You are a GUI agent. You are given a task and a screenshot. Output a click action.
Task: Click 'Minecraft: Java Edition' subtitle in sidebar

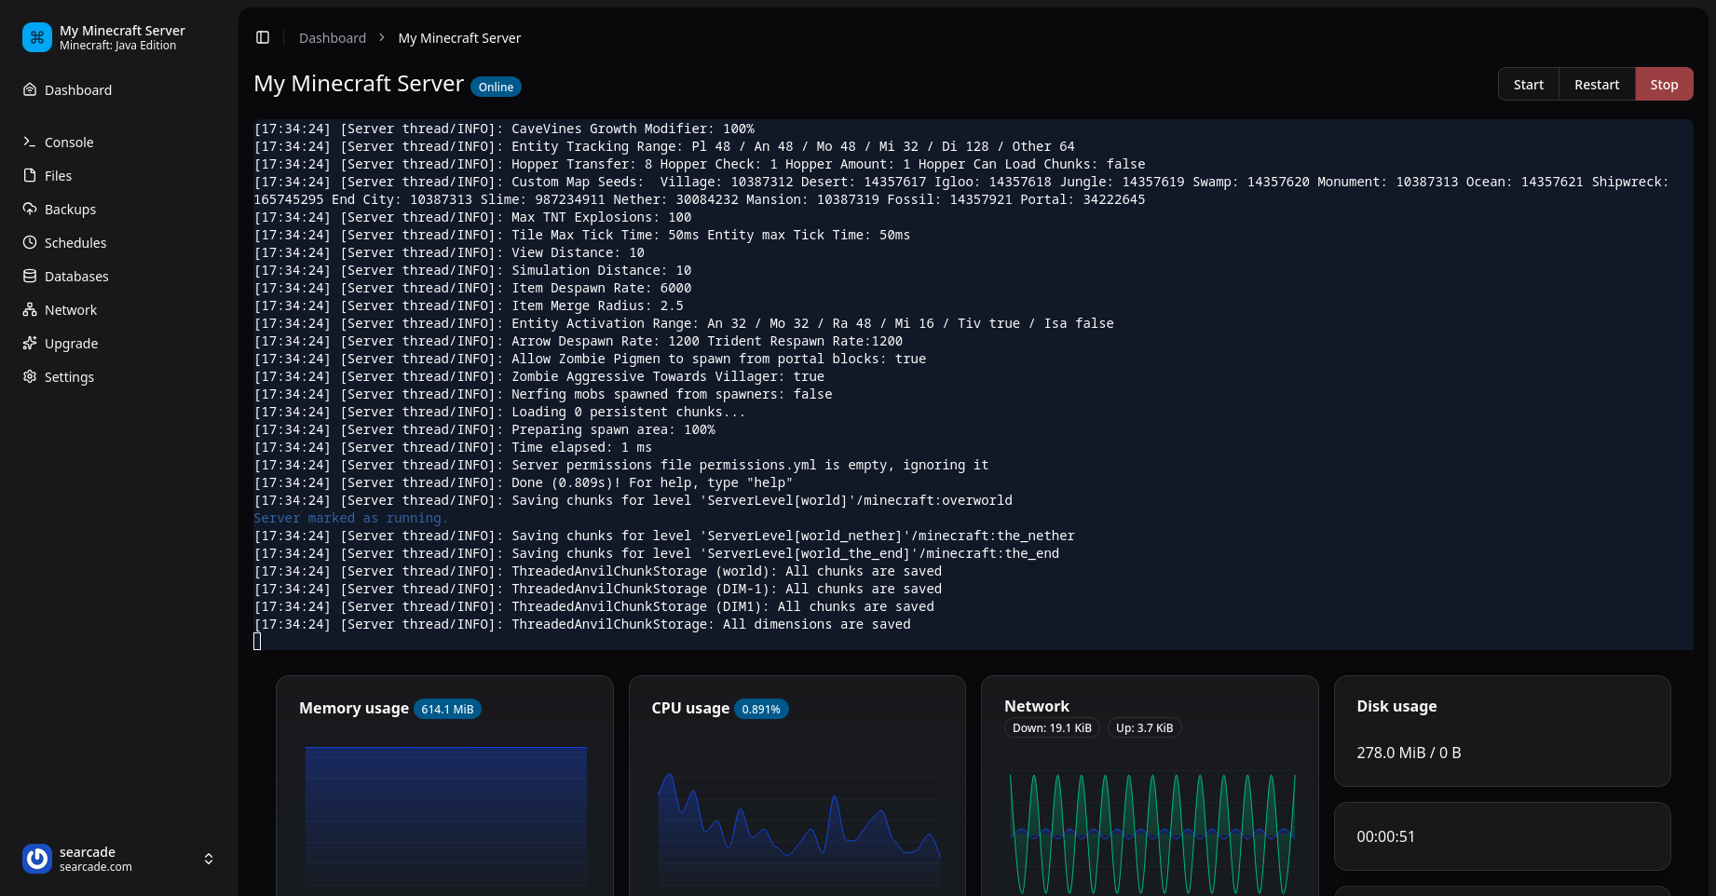pyautogui.click(x=117, y=46)
